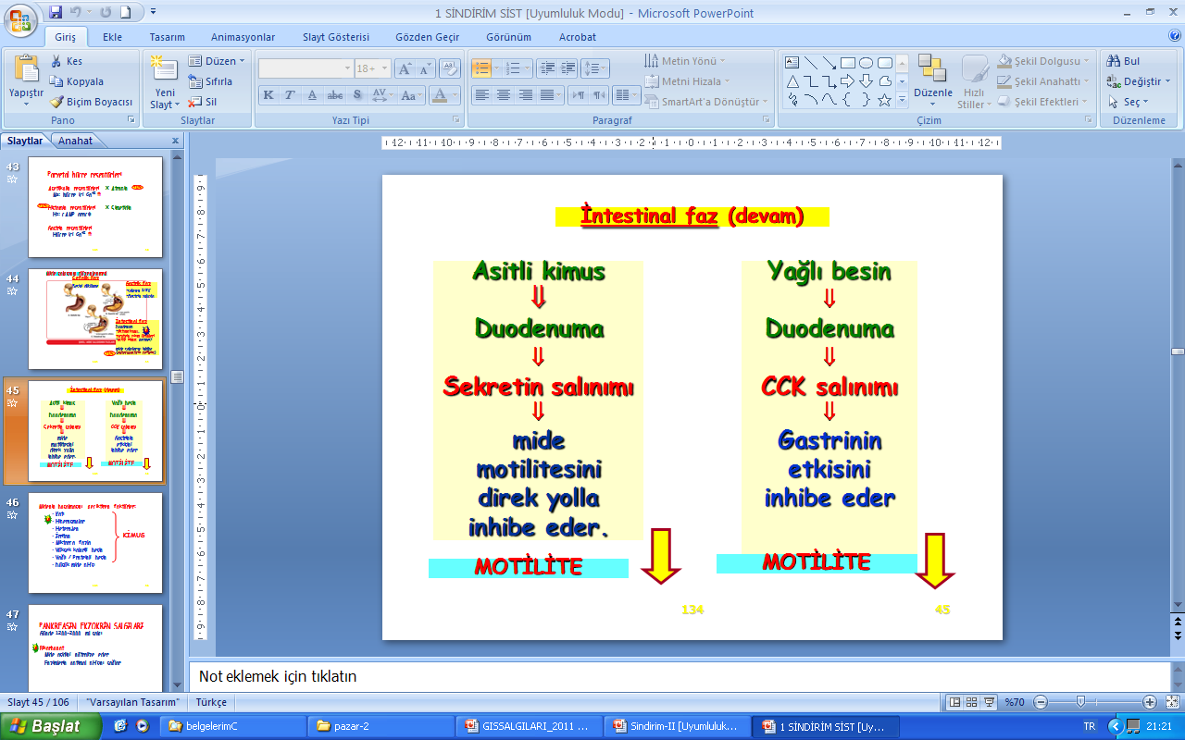Open the Düzen layout dropdown

pyautogui.click(x=217, y=61)
